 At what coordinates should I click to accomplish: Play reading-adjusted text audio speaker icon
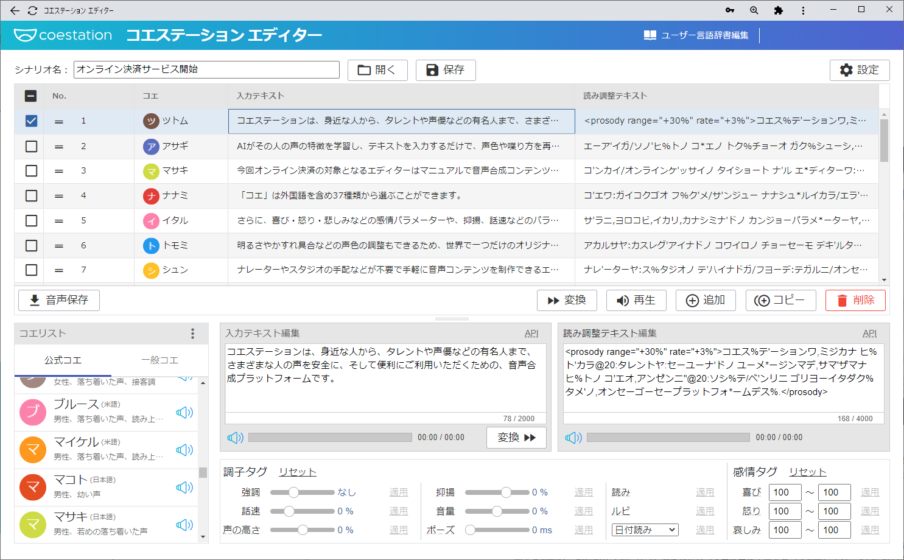click(x=573, y=438)
